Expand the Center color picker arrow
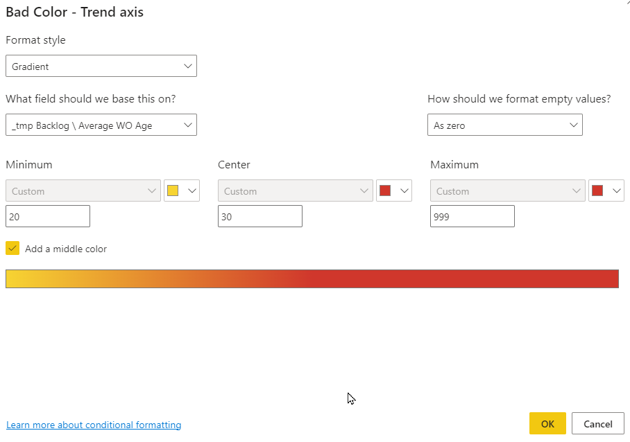 click(405, 191)
